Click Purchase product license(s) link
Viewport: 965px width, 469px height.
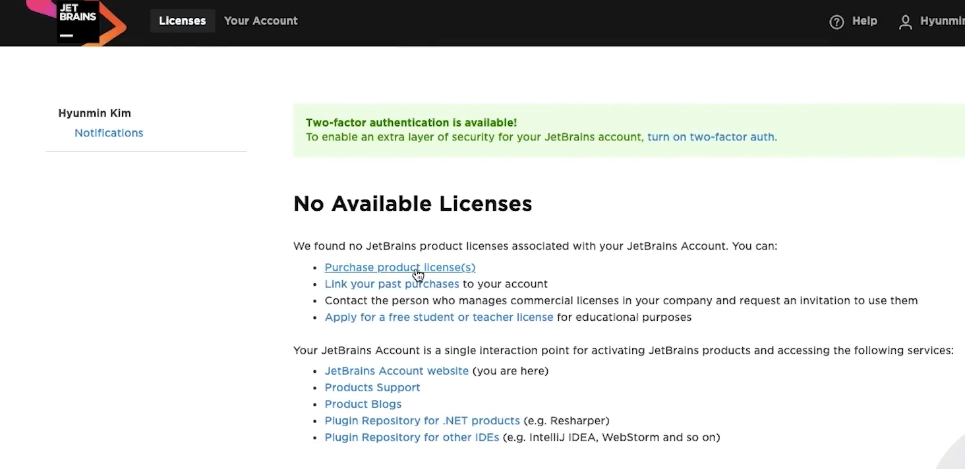(x=400, y=267)
